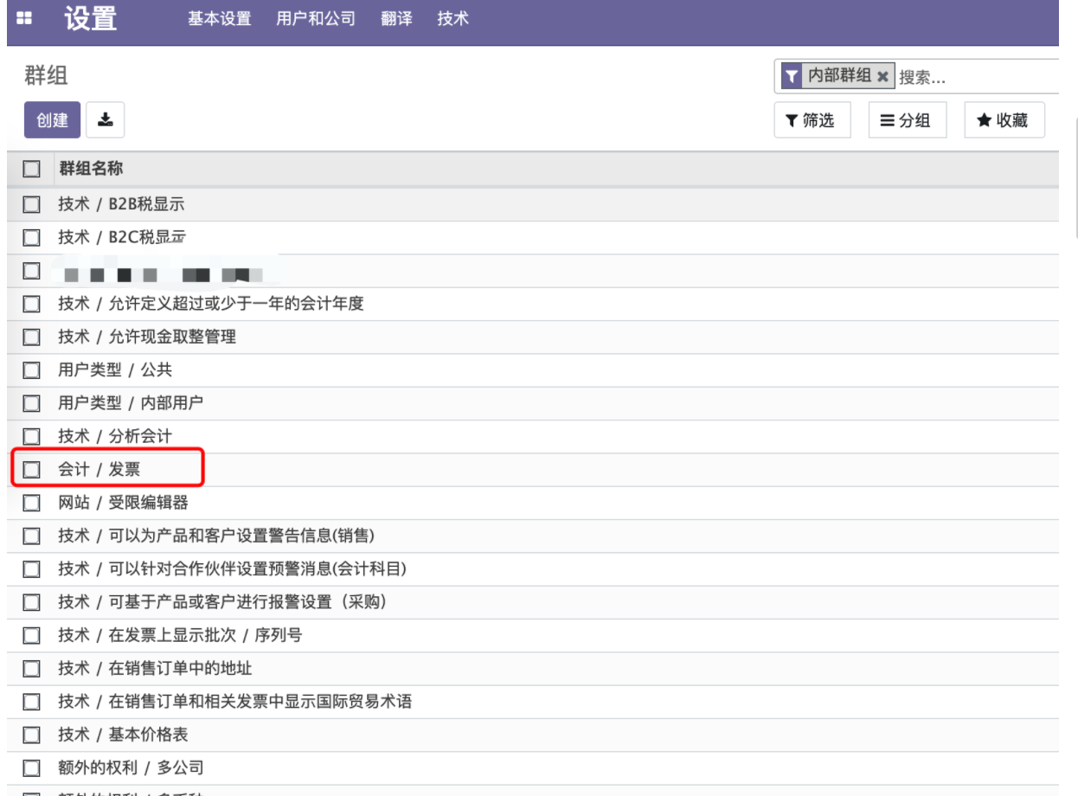This screenshot has height=796, width=1078.
Task: Open the 技术 / 分析会计 group
Action: [x=115, y=436]
